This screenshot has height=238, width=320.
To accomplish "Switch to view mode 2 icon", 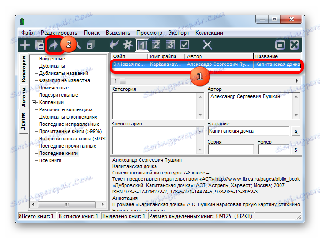I will pos(156,45).
